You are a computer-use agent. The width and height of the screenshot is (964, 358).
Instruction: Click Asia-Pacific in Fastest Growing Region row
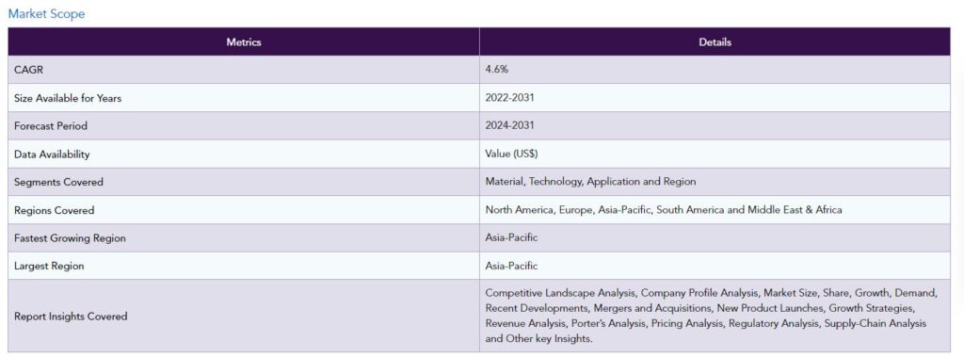pos(511,237)
